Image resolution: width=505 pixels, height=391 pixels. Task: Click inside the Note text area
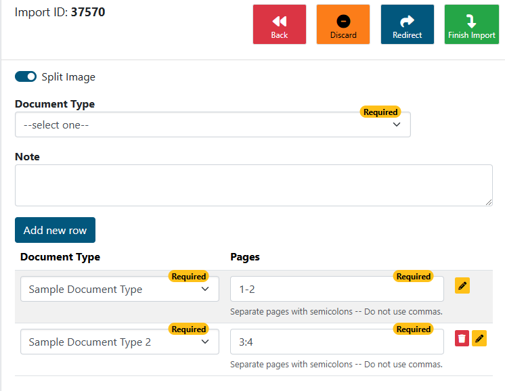(x=253, y=185)
